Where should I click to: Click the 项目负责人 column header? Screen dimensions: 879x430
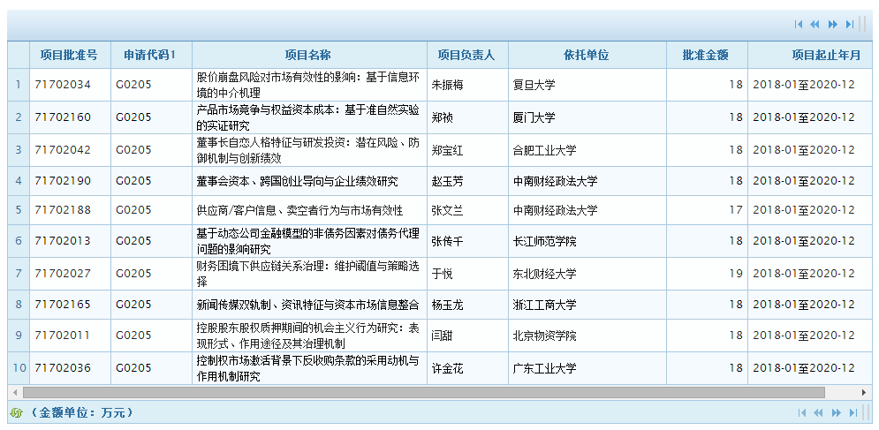pos(466,55)
